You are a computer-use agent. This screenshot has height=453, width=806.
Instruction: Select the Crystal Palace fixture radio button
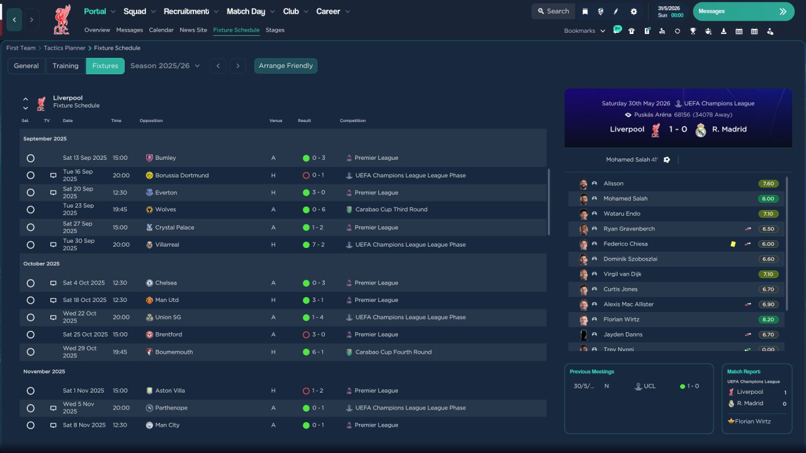[30, 228]
